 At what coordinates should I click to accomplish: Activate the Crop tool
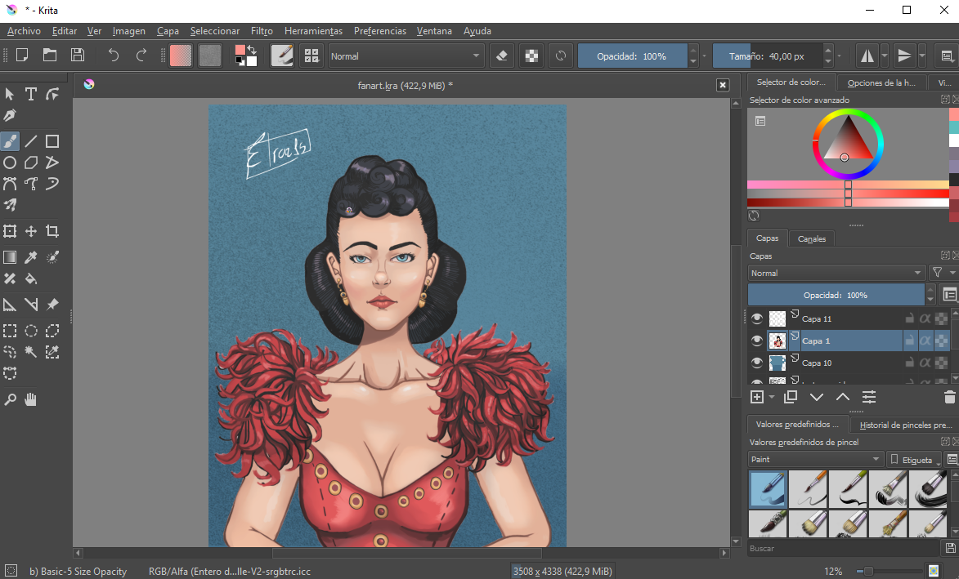(x=52, y=231)
